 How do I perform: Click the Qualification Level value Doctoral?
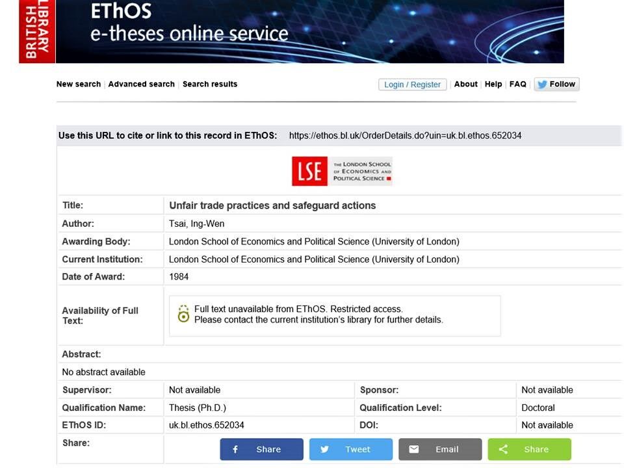[538, 408]
